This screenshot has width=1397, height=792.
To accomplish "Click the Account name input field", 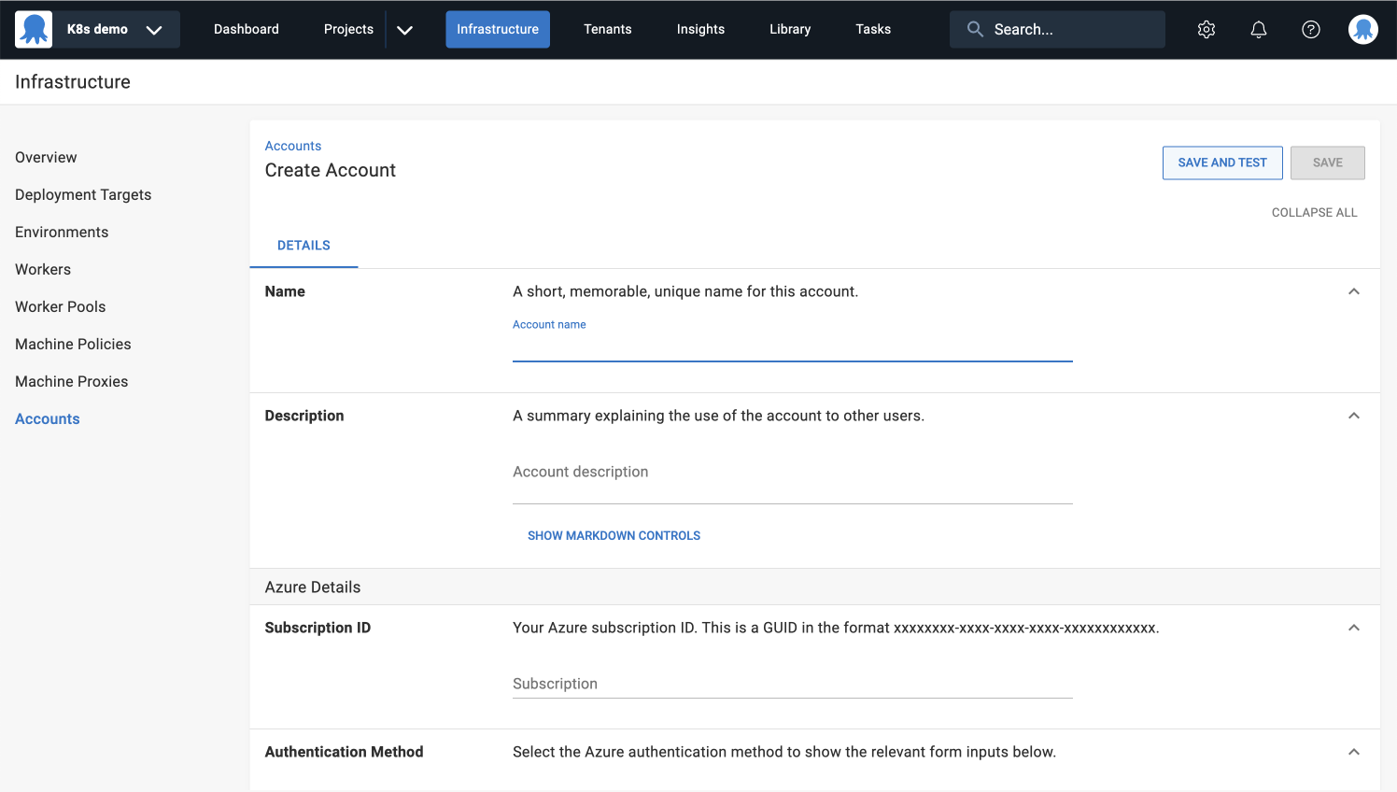I will click(x=792, y=350).
